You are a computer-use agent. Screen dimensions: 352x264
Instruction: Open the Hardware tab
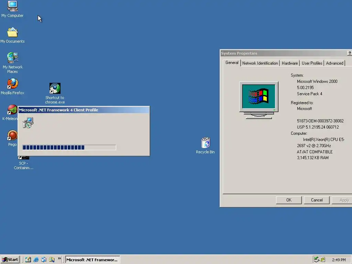pos(289,63)
